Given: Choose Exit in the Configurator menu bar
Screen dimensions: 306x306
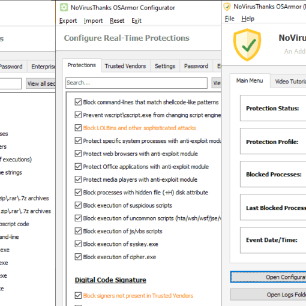Looking at the screenshot, I should (136, 20).
